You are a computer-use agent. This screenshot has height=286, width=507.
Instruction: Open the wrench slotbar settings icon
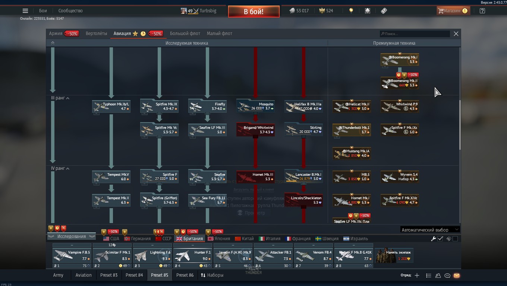433,239
